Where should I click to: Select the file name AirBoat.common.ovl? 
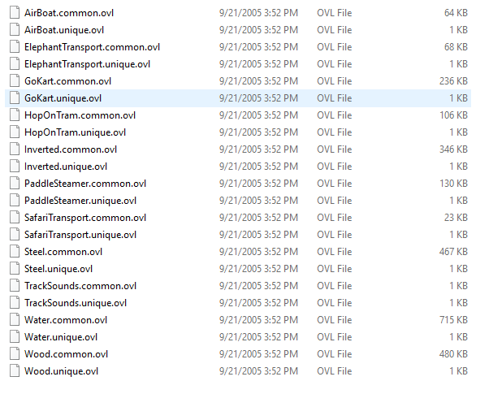pos(69,13)
